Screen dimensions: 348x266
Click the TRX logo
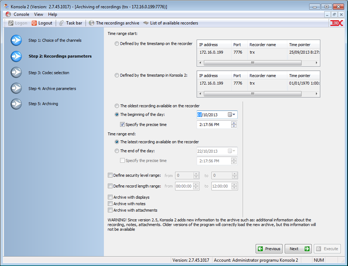[x=336, y=23]
